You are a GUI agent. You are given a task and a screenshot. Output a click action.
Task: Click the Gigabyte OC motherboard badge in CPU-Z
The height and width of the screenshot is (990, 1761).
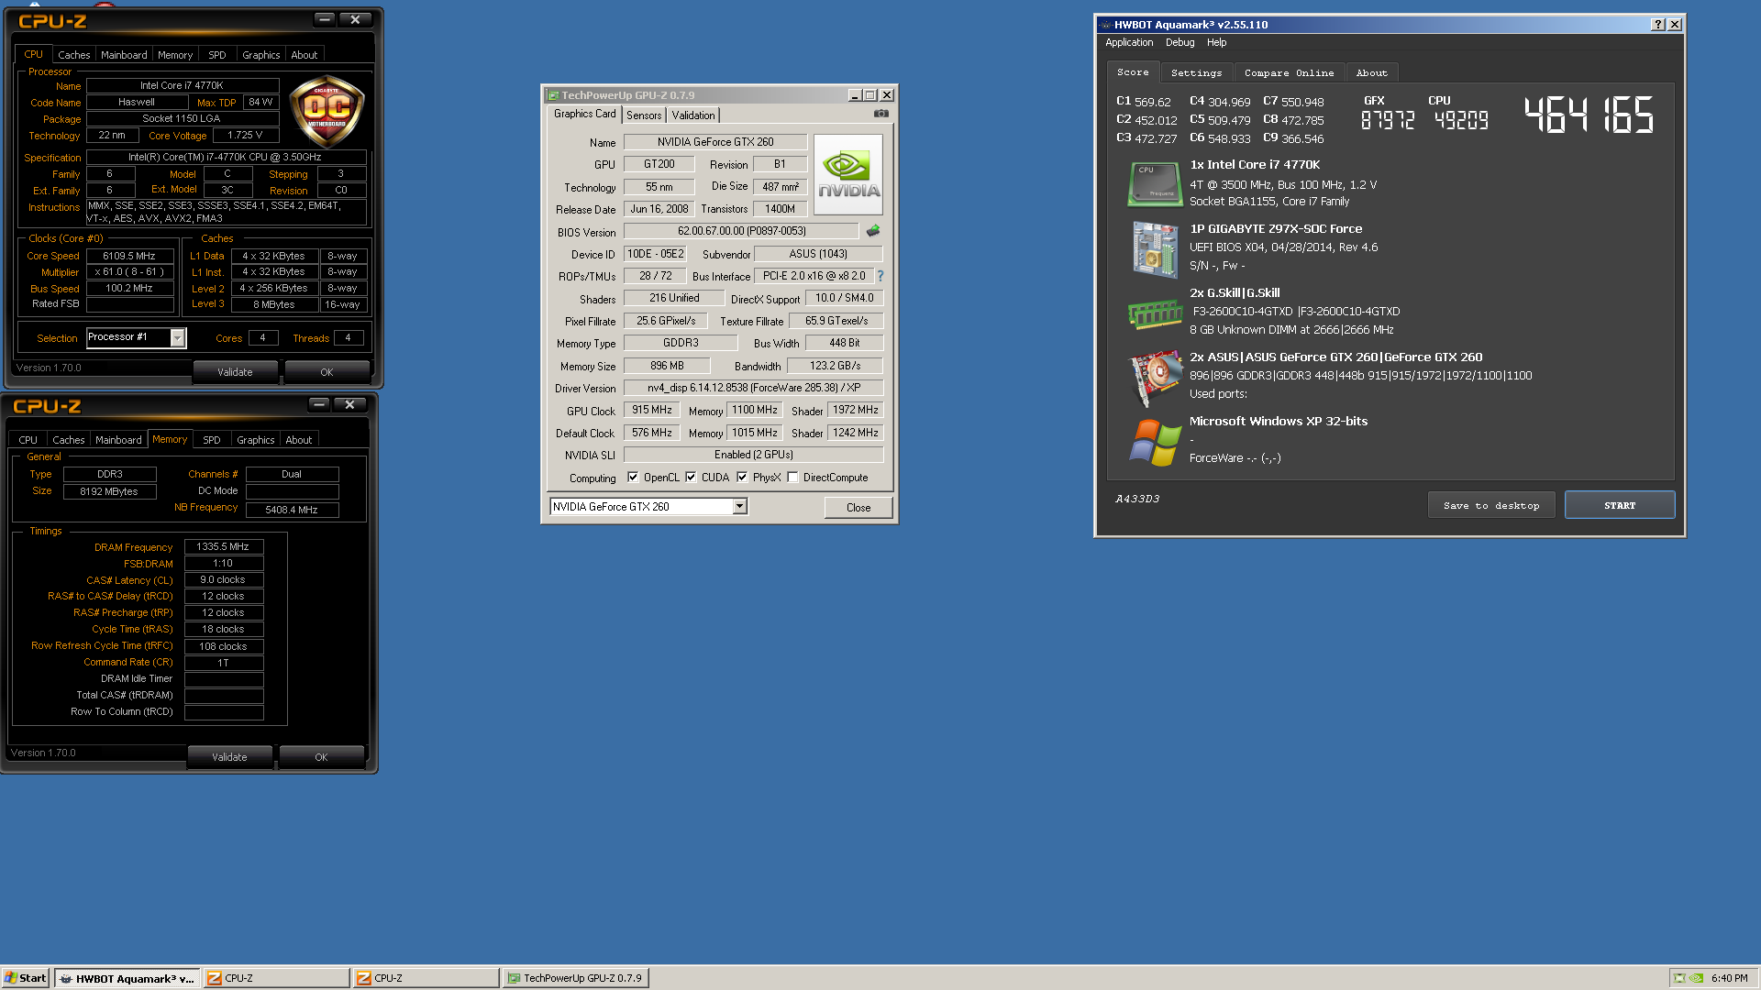tap(327, 112)
